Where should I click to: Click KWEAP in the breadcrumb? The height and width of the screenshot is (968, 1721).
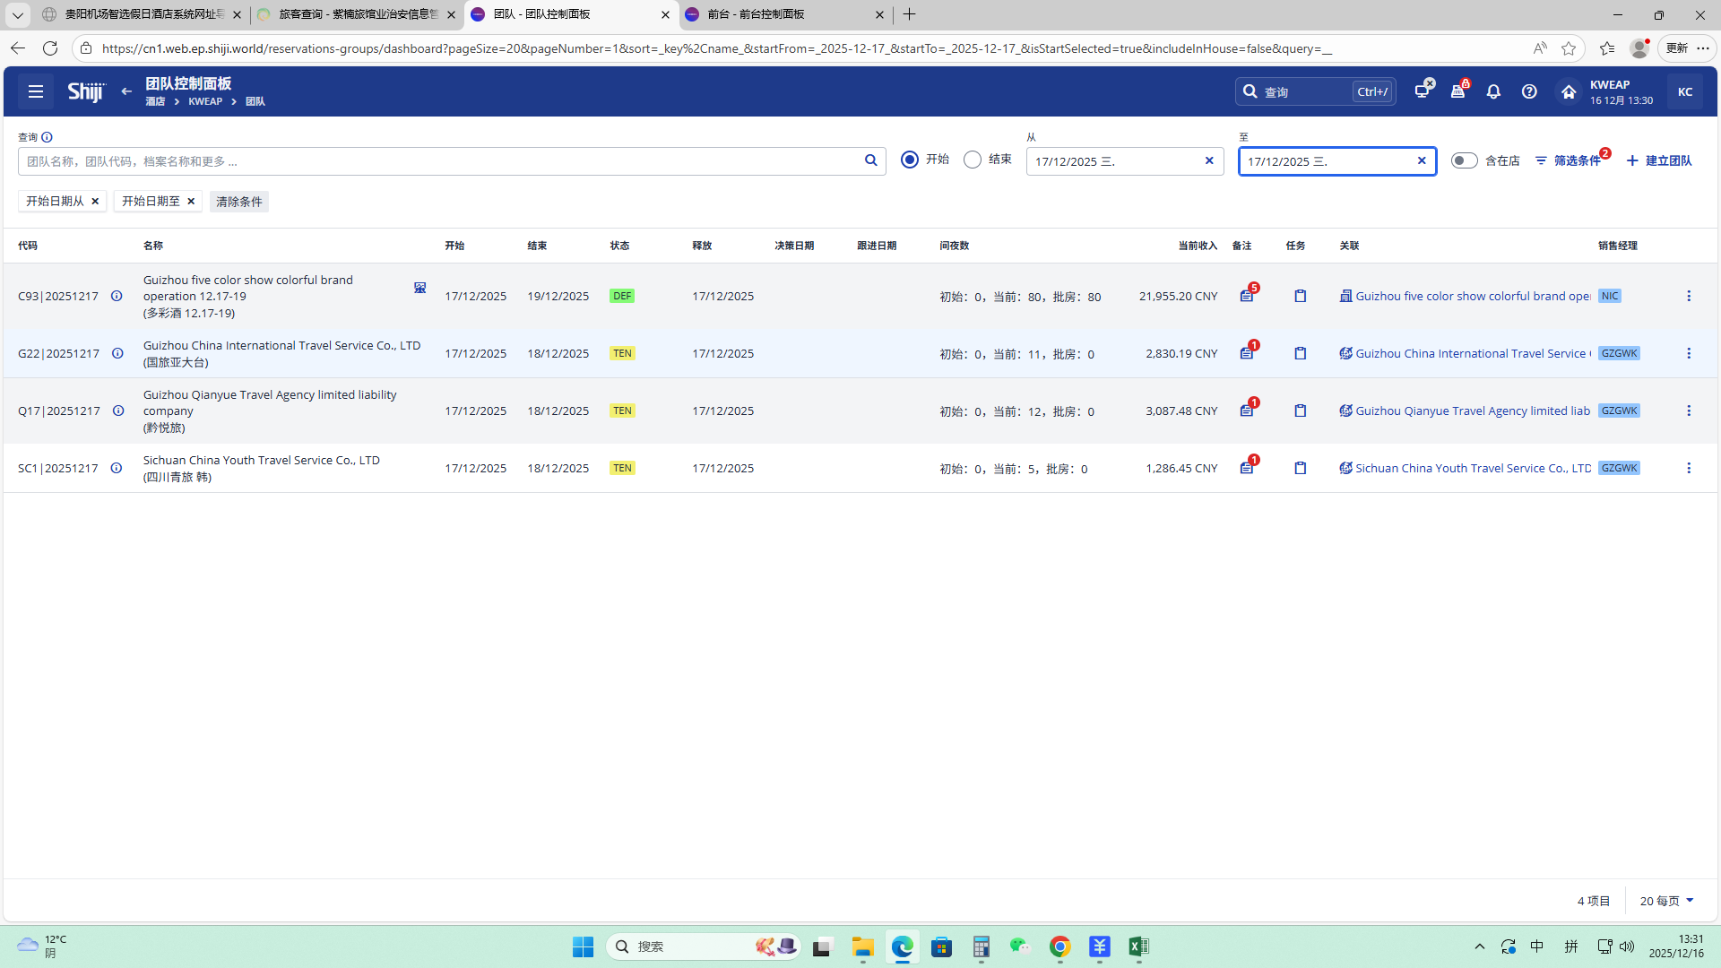[x=205, y=101]
